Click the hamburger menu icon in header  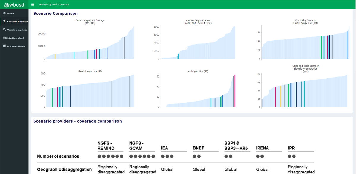click(x=33, y=4)
